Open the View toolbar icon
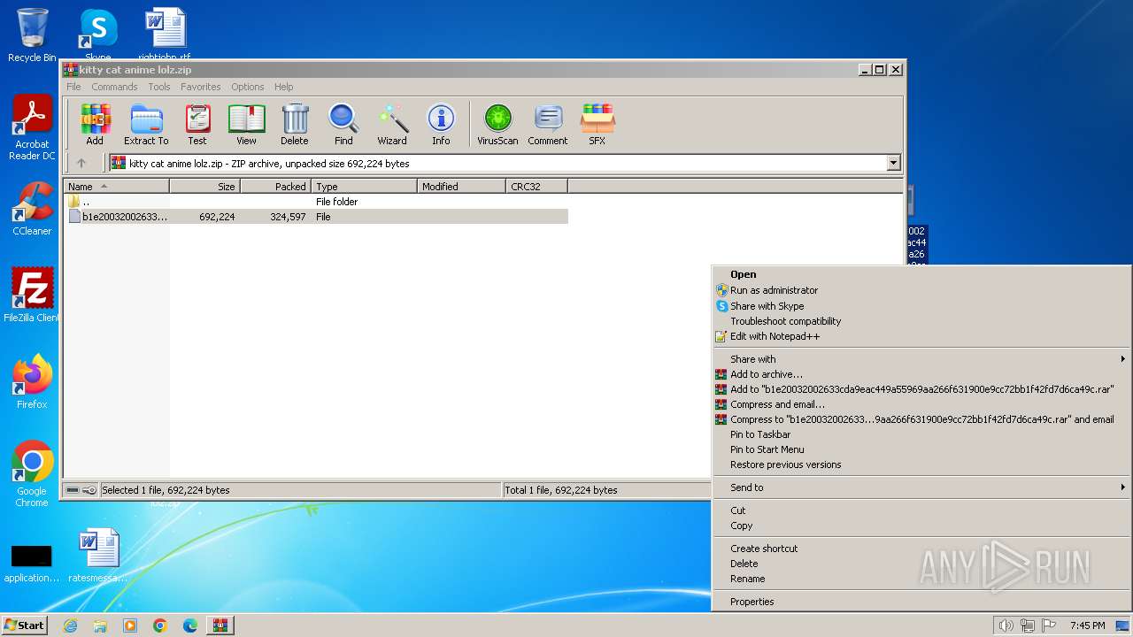 (246, 125)
